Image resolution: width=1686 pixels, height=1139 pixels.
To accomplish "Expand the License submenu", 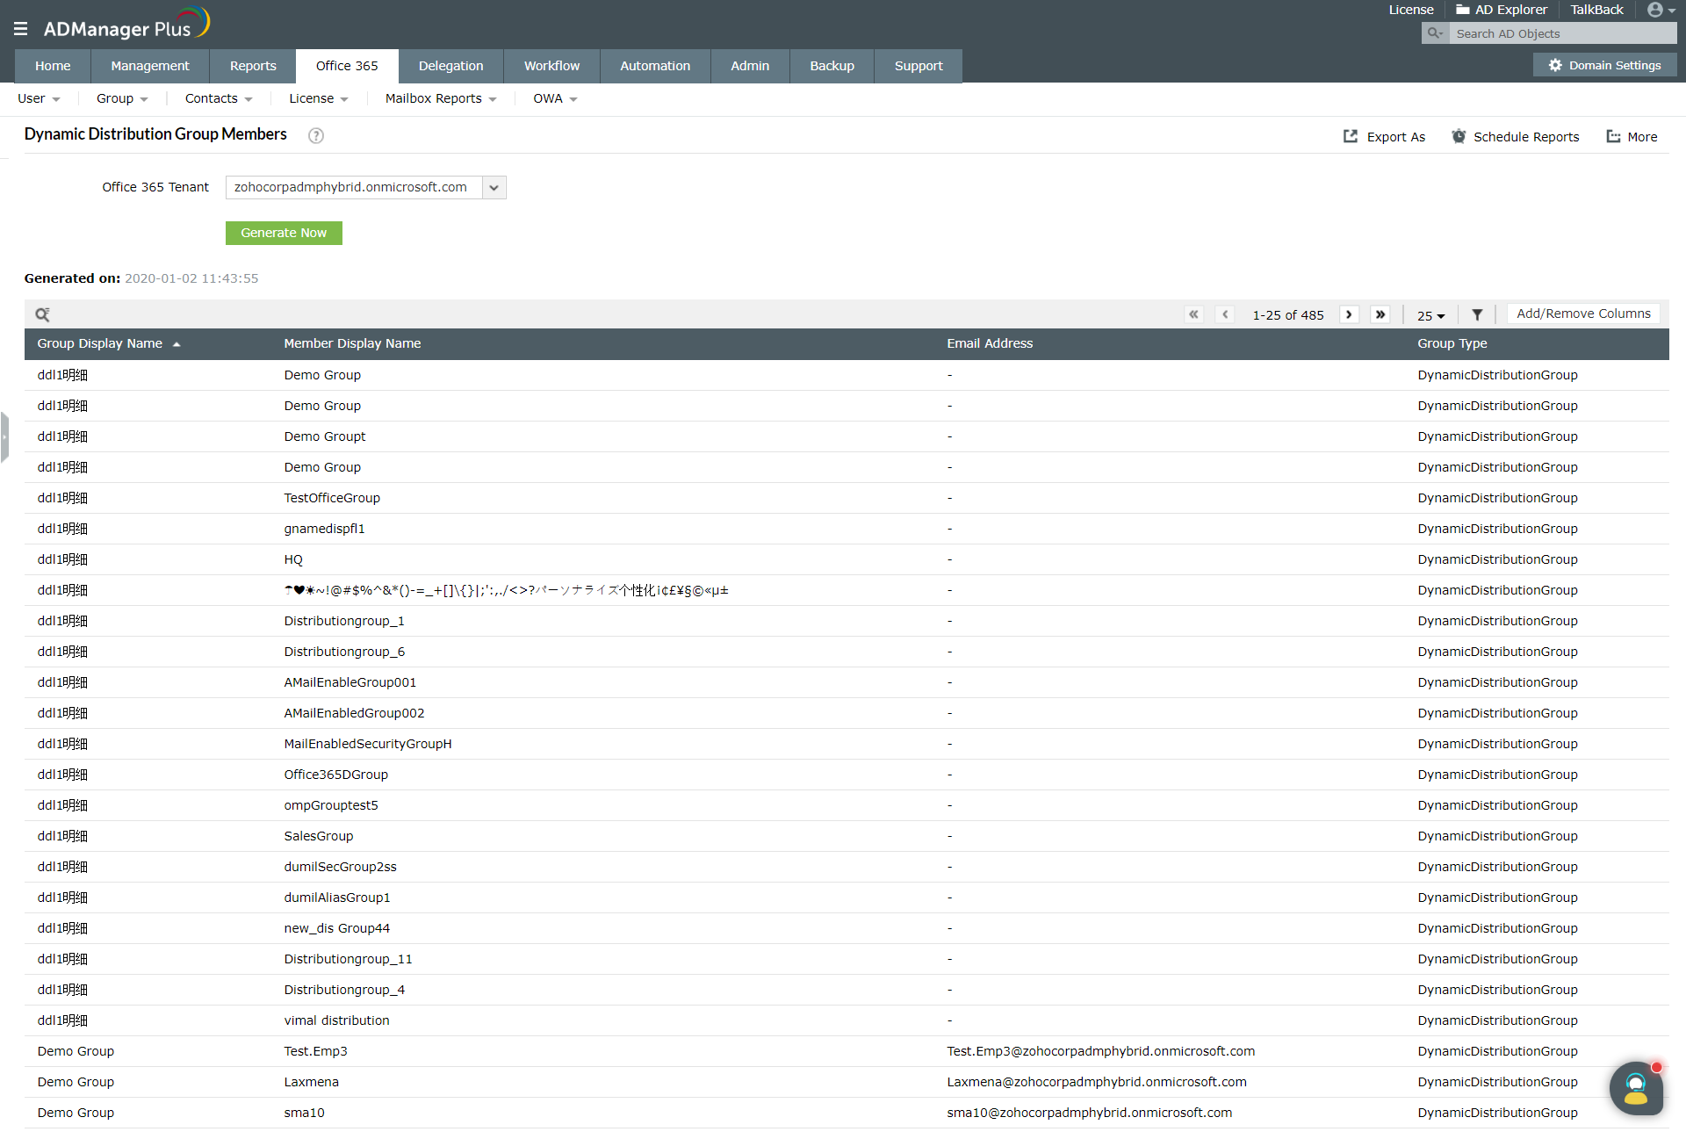I will pyautogui.click(x=318, y=98).
